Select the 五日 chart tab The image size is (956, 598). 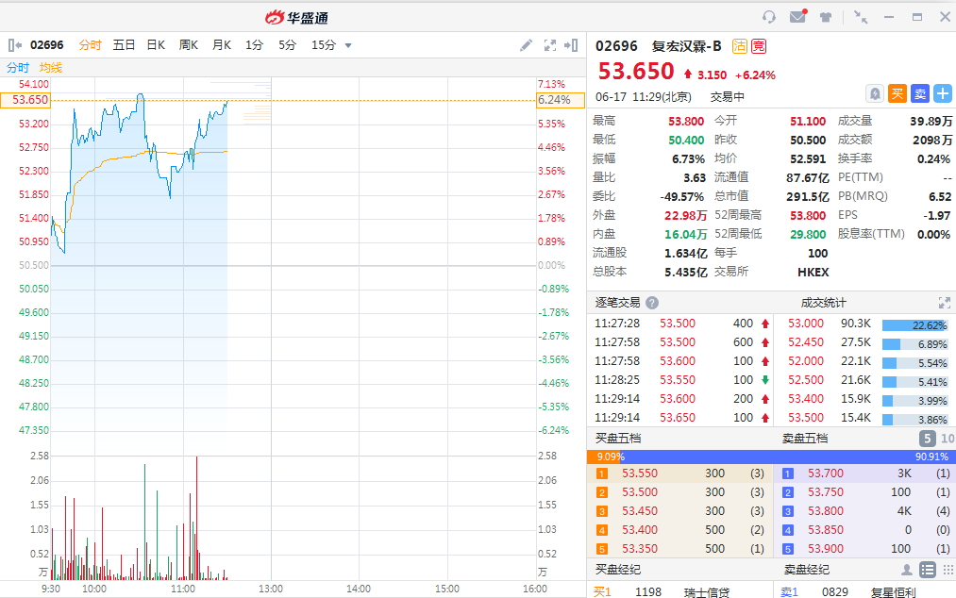point(124,45)
